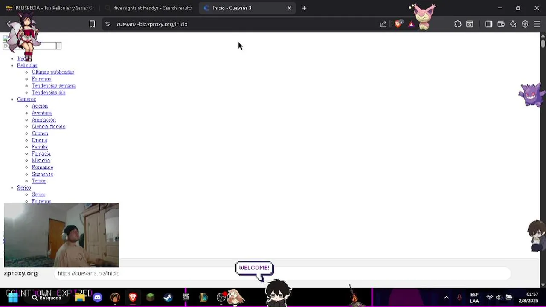
Task: Open Últimas publicadas link
Action: (x=53, y=72)
